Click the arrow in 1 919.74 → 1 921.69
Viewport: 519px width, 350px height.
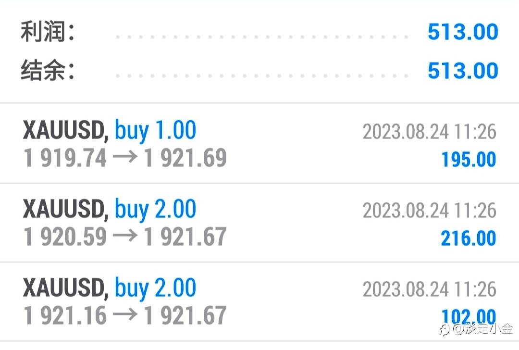(125, 157)
